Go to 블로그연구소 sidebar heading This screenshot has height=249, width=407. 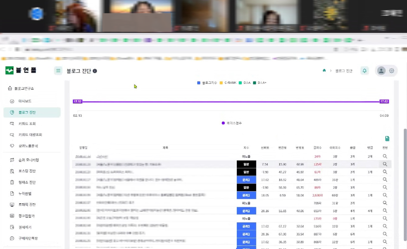coord(24,88)
